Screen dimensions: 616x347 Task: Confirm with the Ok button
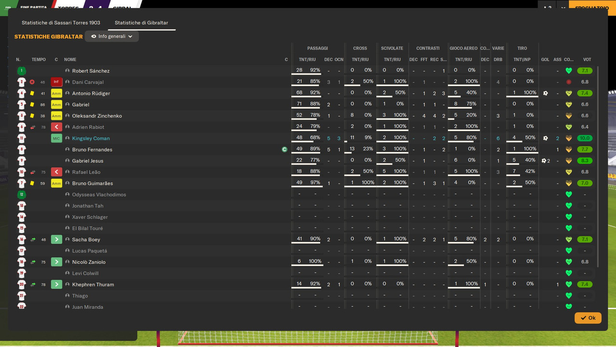pos(588,318)
